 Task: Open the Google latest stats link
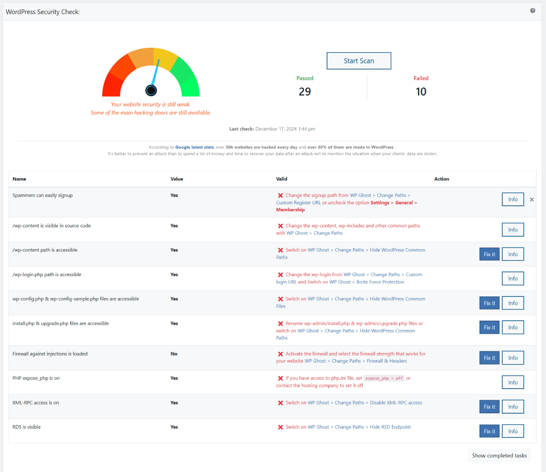(194, 147)
